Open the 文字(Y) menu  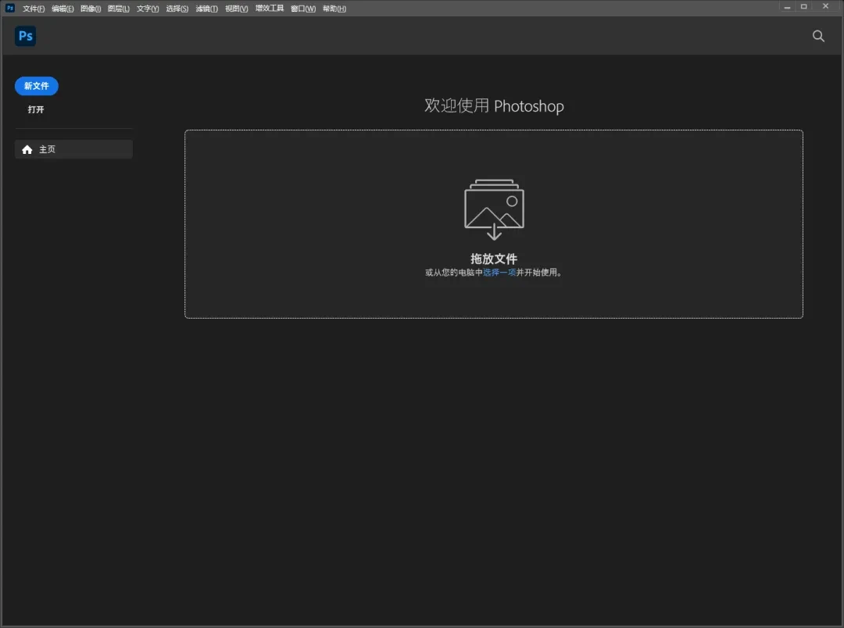point(148,9)
